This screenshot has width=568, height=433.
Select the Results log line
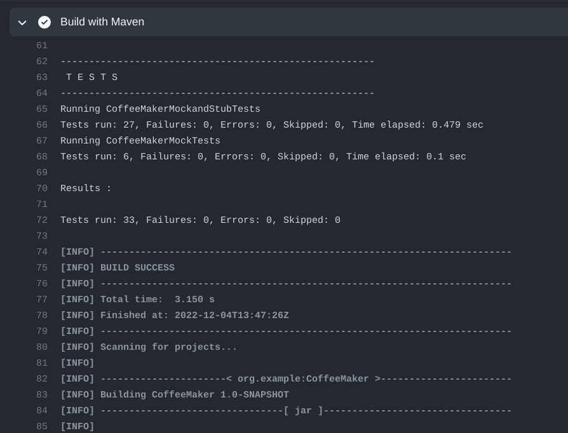point(85,188)
